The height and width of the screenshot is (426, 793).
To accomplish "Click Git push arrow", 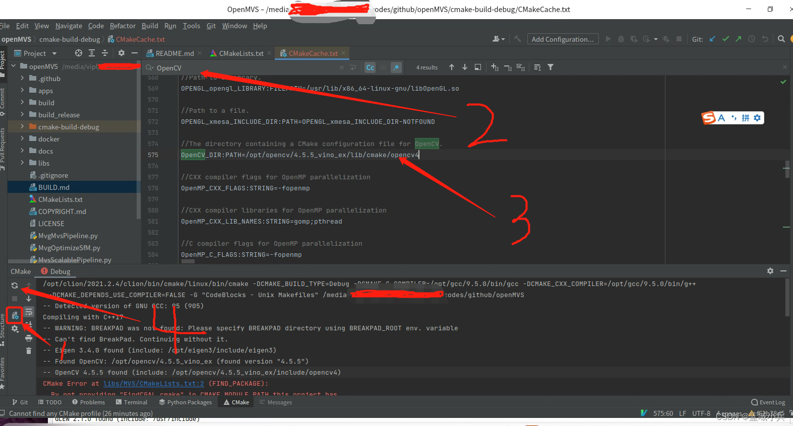I will [739, 39].
